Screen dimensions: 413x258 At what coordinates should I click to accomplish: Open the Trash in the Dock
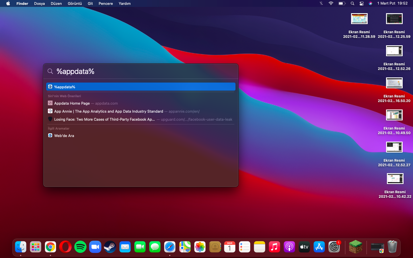click(392, 247)
